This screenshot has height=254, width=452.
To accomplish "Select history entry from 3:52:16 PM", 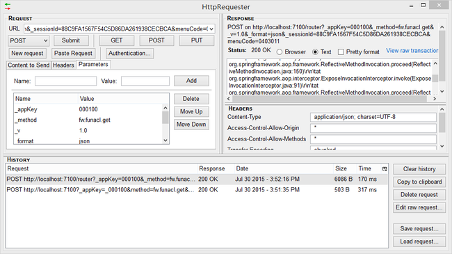I will 197,180.
